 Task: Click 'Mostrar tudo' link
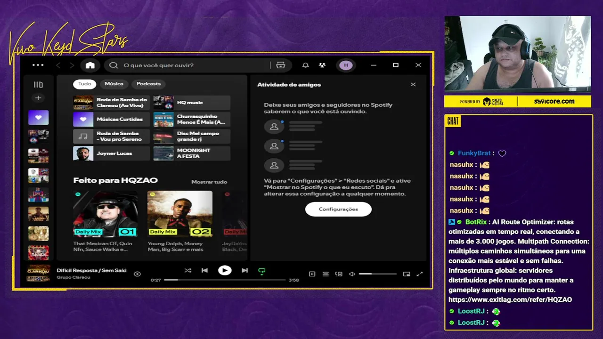[209, 182]
